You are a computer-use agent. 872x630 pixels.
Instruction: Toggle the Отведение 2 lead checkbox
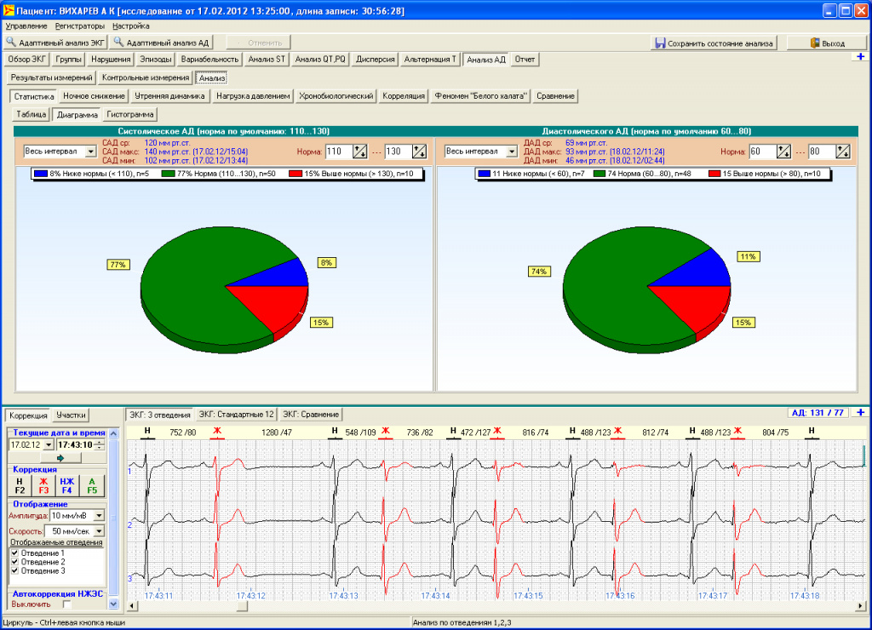coord(15,562)
